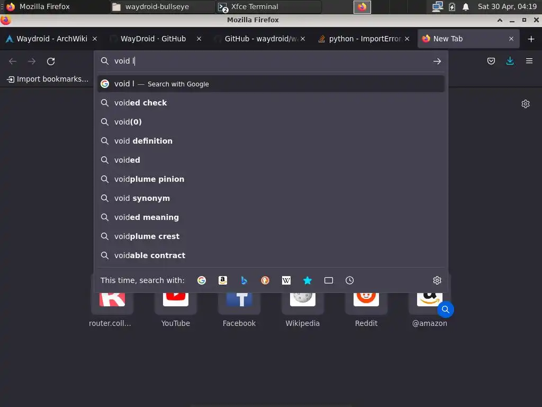Open the power manager battery icon
The height and width of the screenshot is (407, 542).
coord(452,6)
